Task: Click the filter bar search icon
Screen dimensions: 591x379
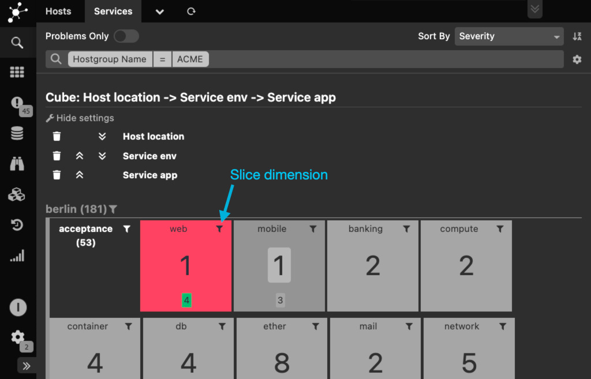Action: pyautogui.click(x=56, y=59)
